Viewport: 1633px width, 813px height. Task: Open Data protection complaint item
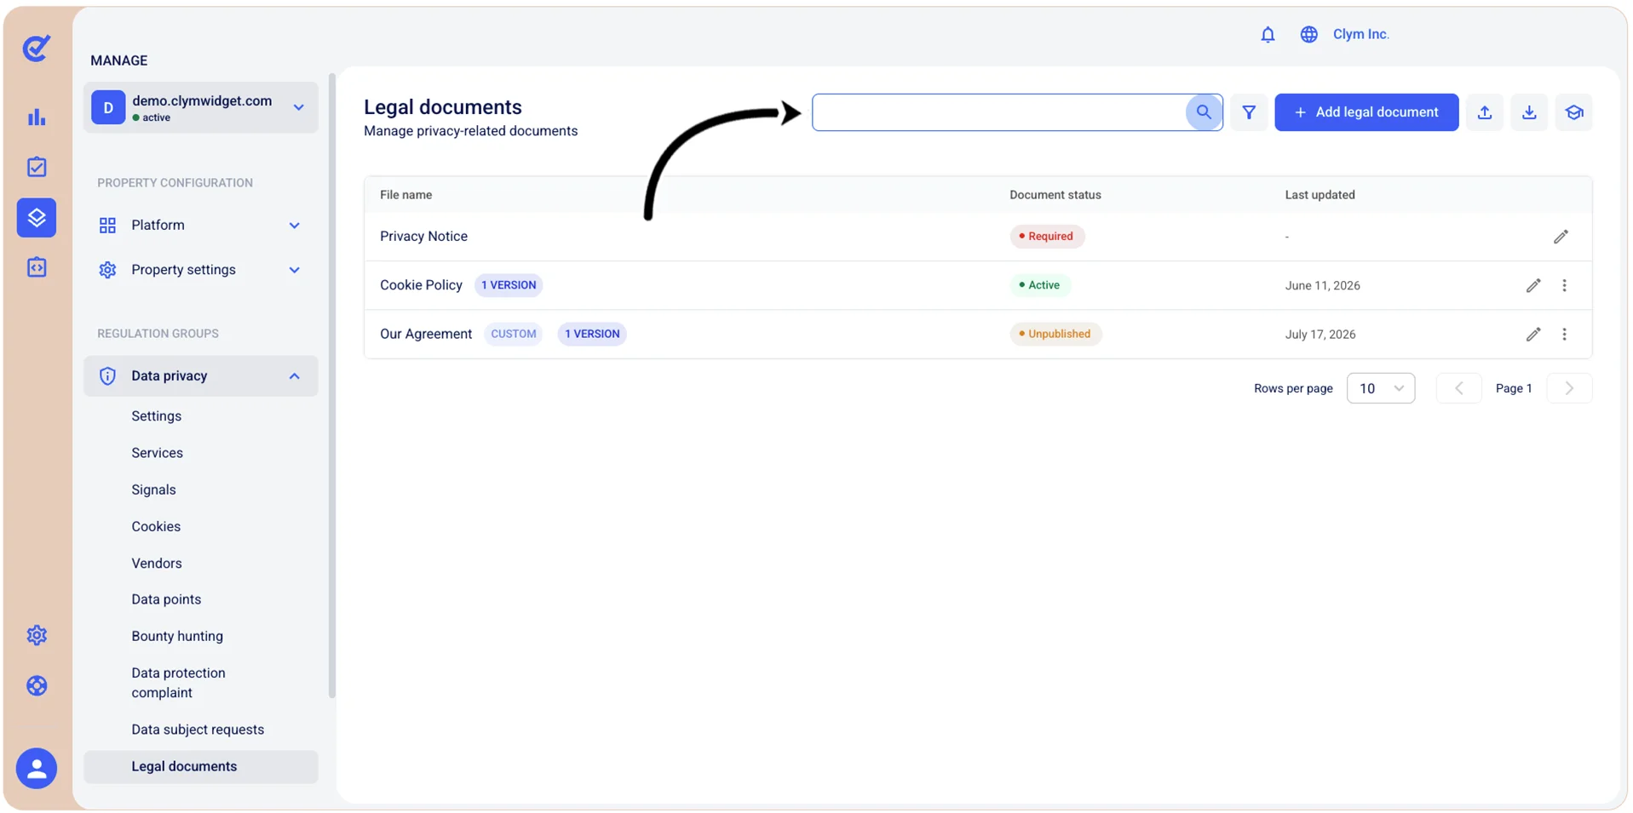(179, 683)
